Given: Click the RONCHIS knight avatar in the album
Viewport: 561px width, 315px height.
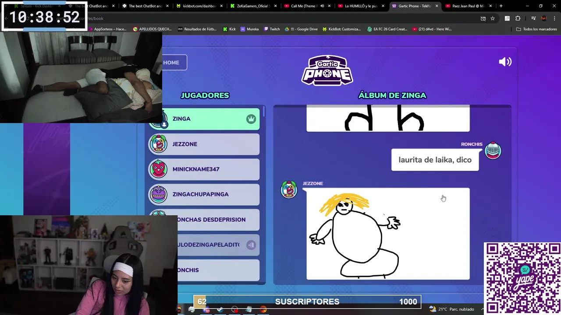Looking at the screenshot, I should point(493,150).
